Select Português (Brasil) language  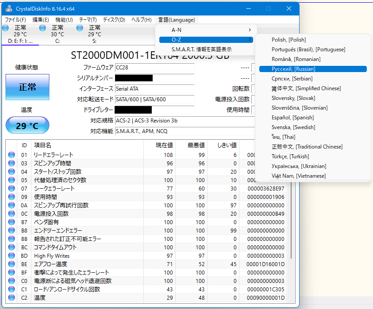313,50
